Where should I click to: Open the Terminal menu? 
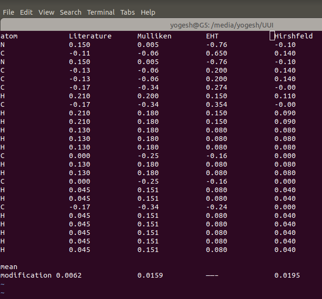(x=101, y=12)
